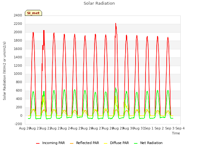Click the 2200 y-axis tick label
This screenshot has height=149, width=199.
18,24
